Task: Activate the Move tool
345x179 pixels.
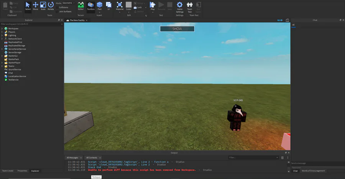Action: [35, 6]
